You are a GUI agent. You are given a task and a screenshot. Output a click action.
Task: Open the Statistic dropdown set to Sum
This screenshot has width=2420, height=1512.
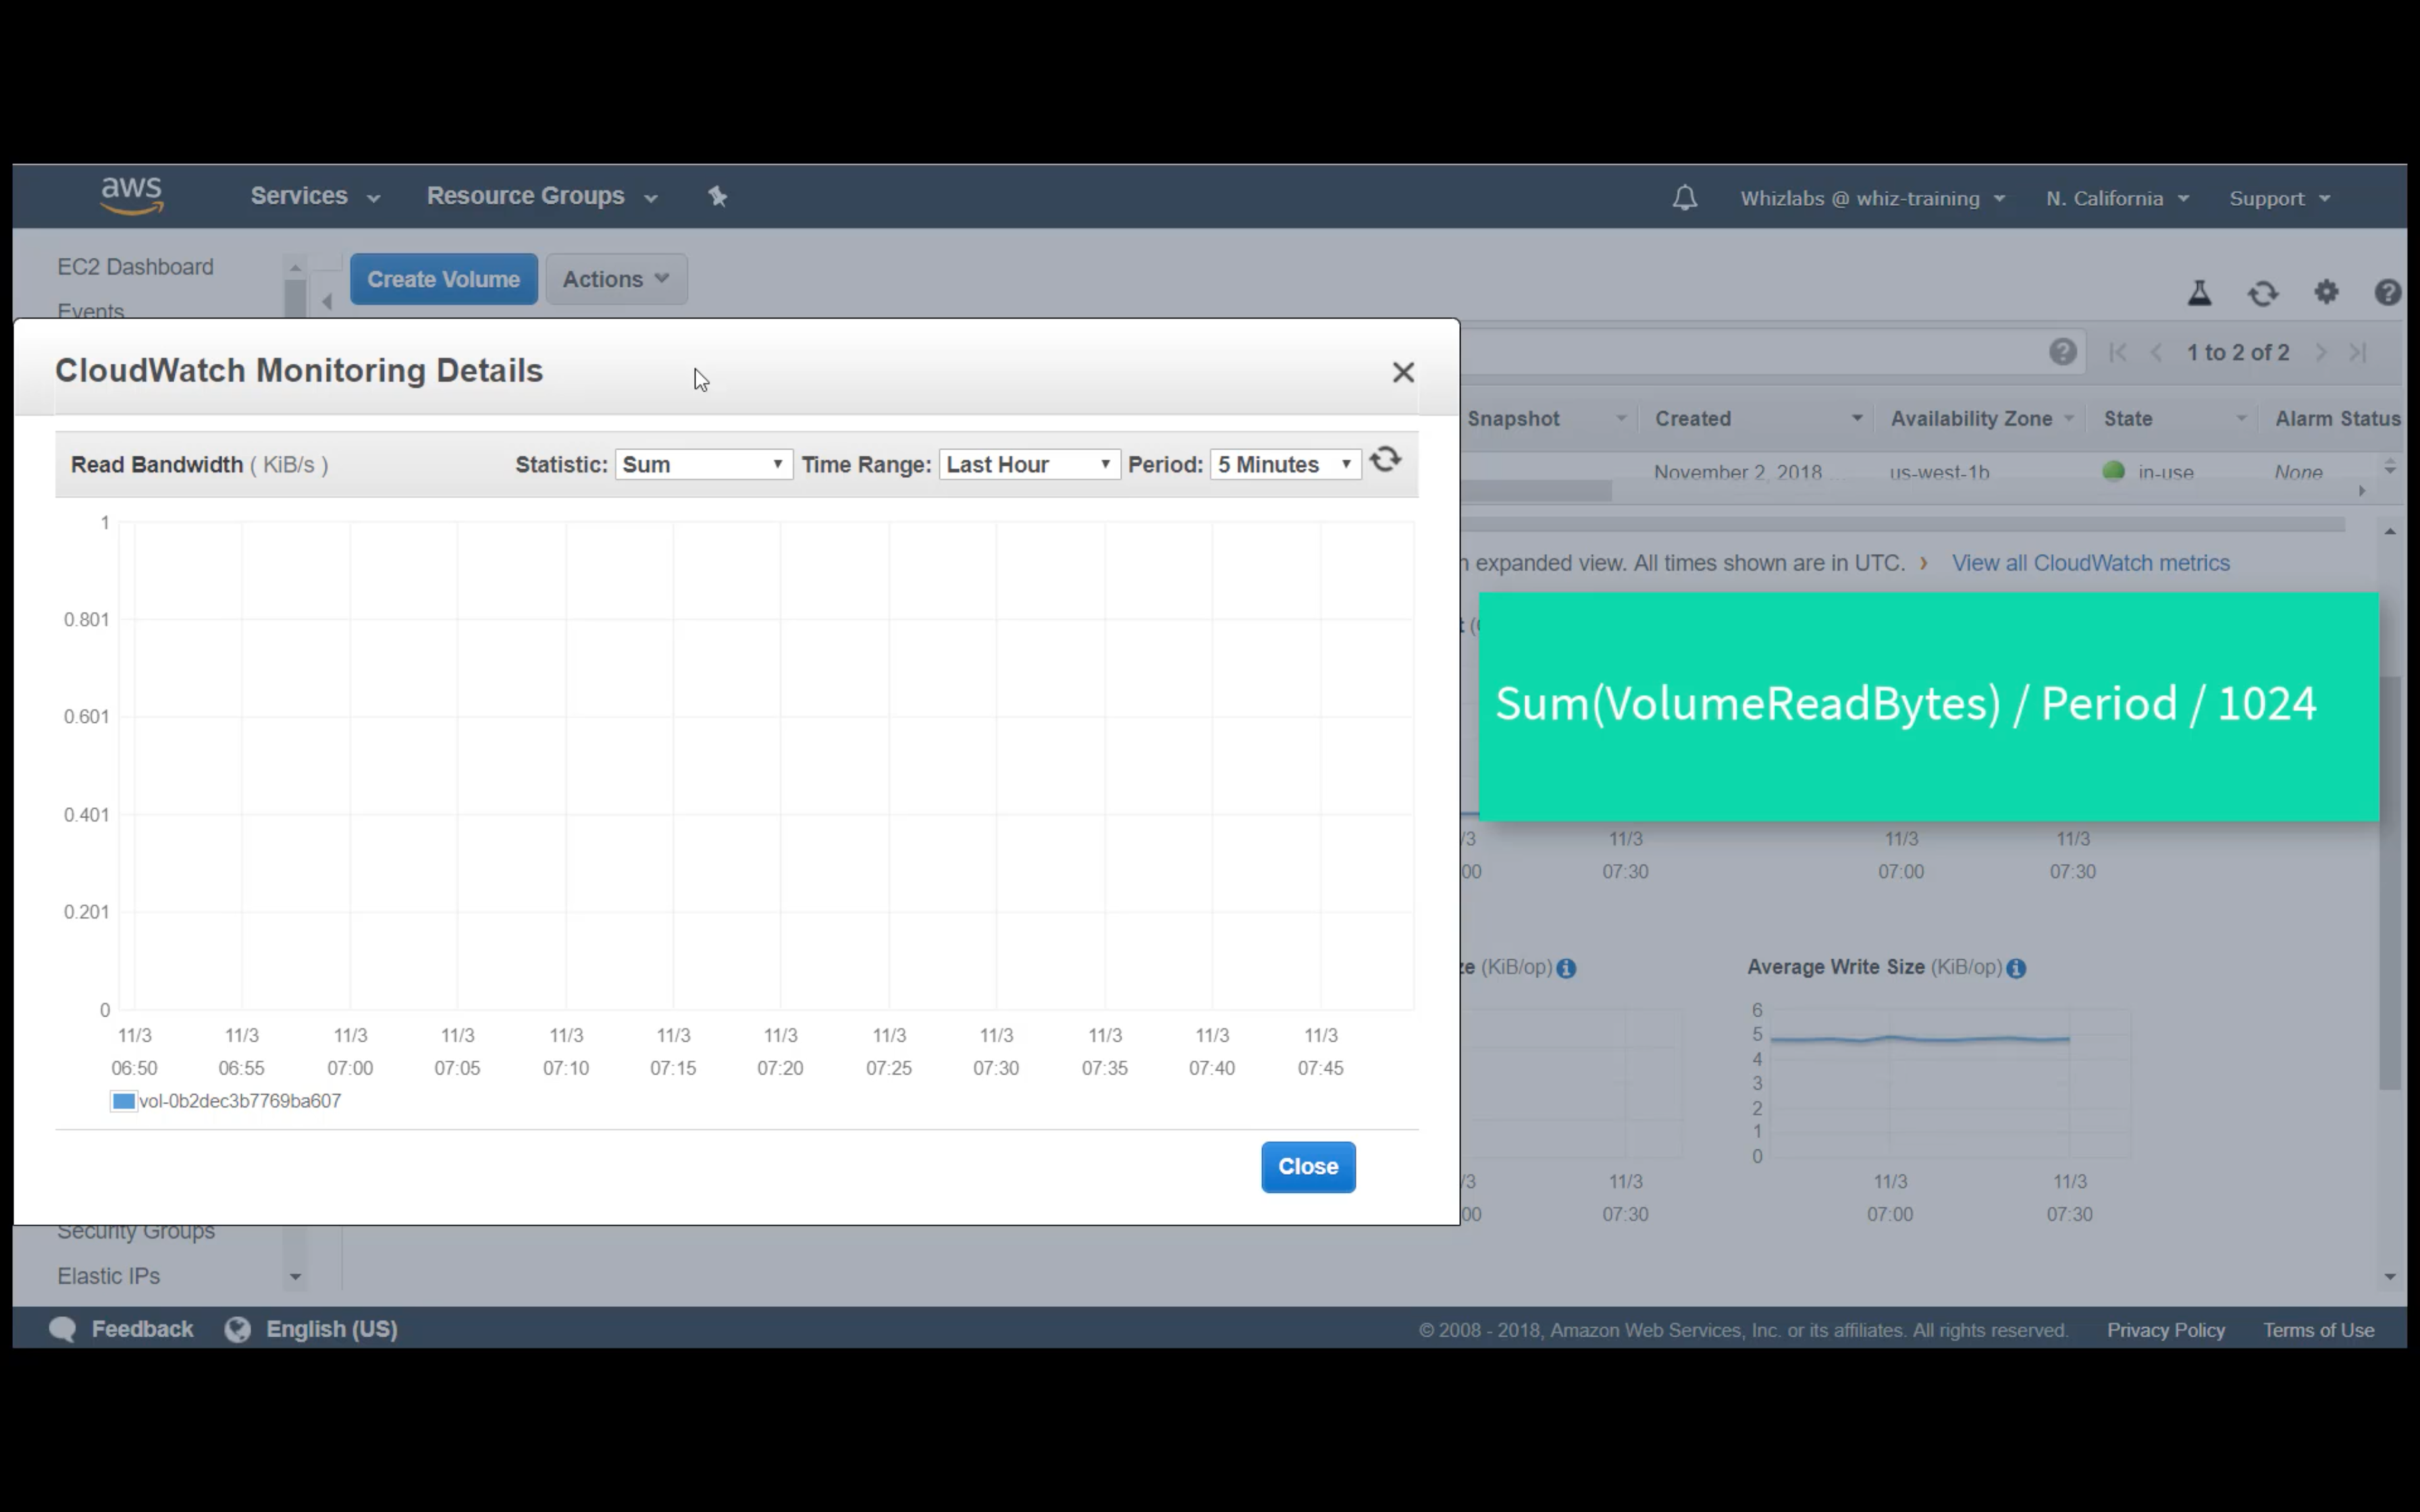703,465
